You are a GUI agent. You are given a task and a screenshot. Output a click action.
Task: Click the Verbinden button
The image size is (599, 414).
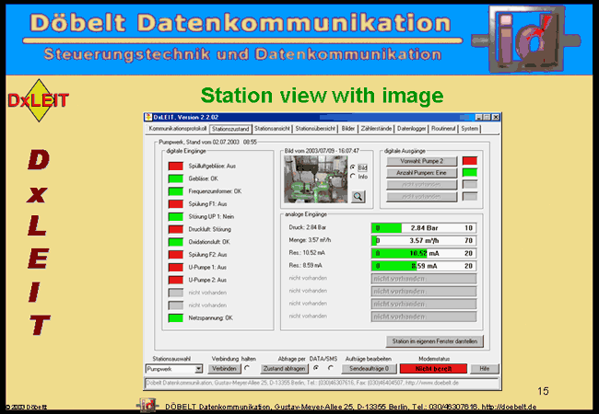point(224,369)
